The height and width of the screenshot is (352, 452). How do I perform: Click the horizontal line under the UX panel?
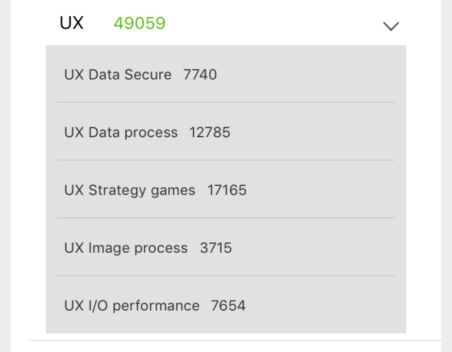(225, 341)
